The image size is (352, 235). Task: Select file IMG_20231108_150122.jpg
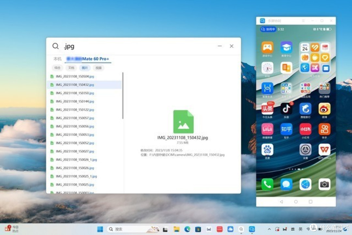[x=84, y=110]
